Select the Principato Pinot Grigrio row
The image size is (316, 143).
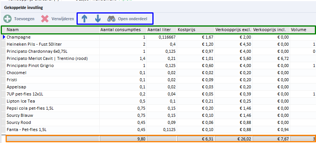tap(159, 66)
